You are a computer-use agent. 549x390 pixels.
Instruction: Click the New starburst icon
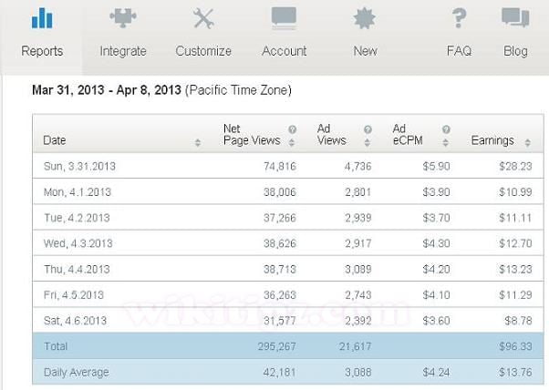365,18
